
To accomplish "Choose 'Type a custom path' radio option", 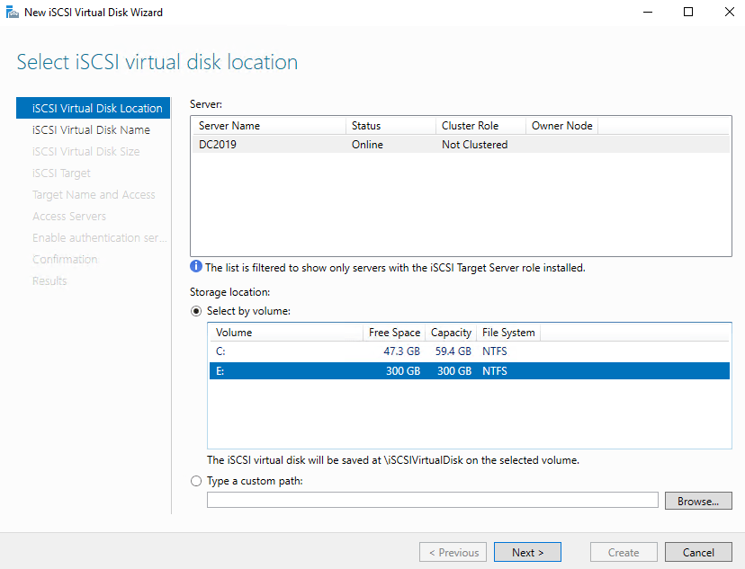I will pyautogui.click(x=196, y=481).
